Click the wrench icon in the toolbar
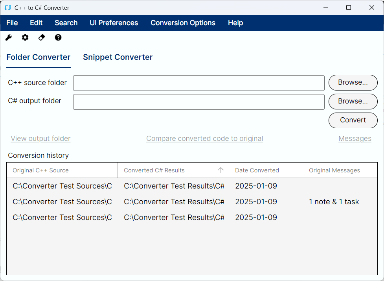The height and width of the screenshot is (281, 384). coord(9,38)
